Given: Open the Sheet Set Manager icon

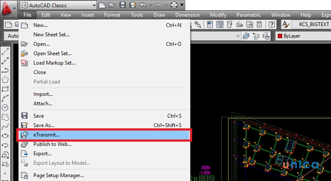Looking at the screenshot, I should click(x=239, y=24).
